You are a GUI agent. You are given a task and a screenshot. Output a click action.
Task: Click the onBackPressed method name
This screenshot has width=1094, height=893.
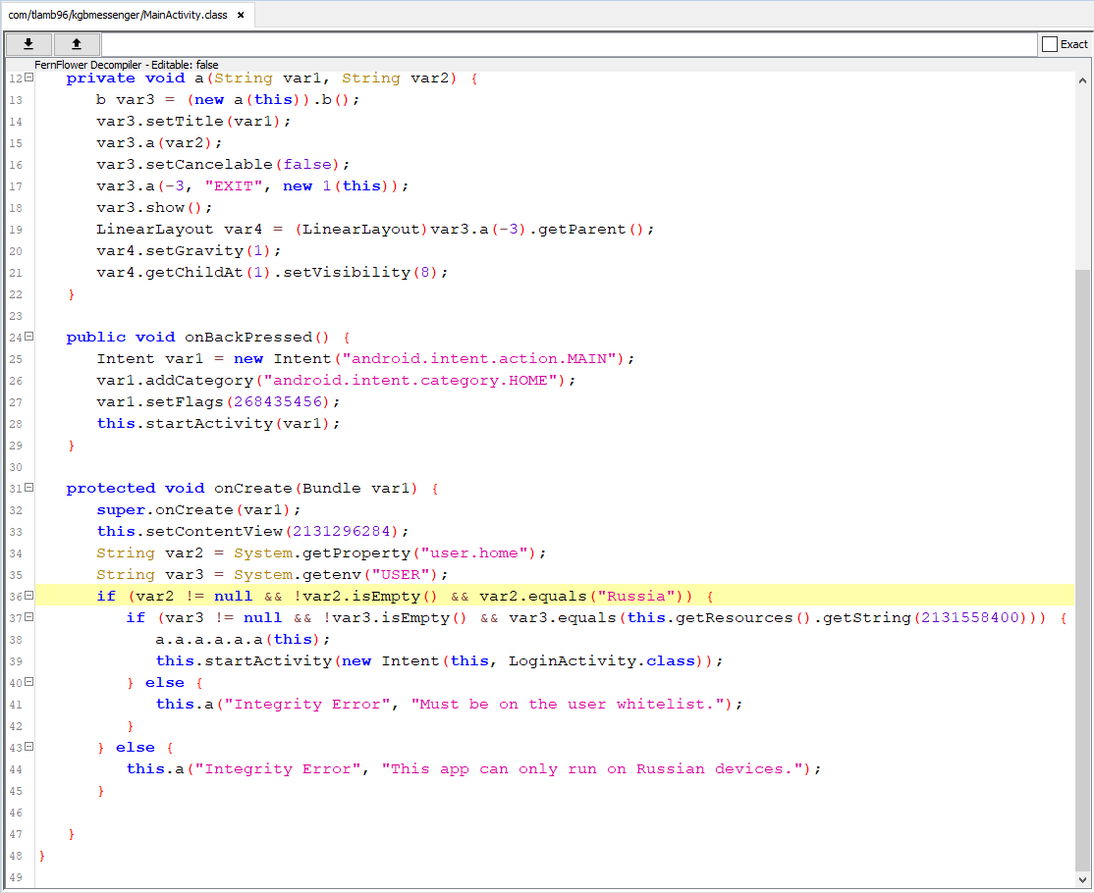click(x=248, y=337)
